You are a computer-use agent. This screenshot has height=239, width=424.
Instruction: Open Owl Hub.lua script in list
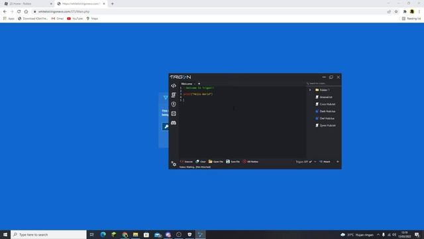coord(325,118)
